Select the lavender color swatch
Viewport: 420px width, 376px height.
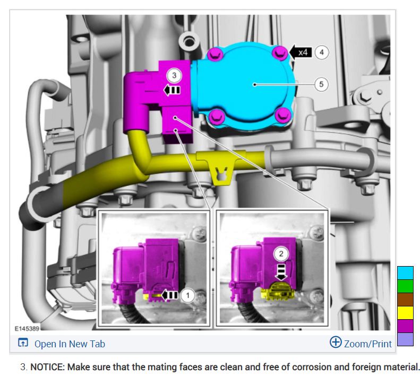pyautogui.click(x=405, y=339)
